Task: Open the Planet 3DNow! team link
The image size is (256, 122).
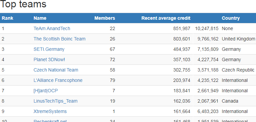Action: 49,60
